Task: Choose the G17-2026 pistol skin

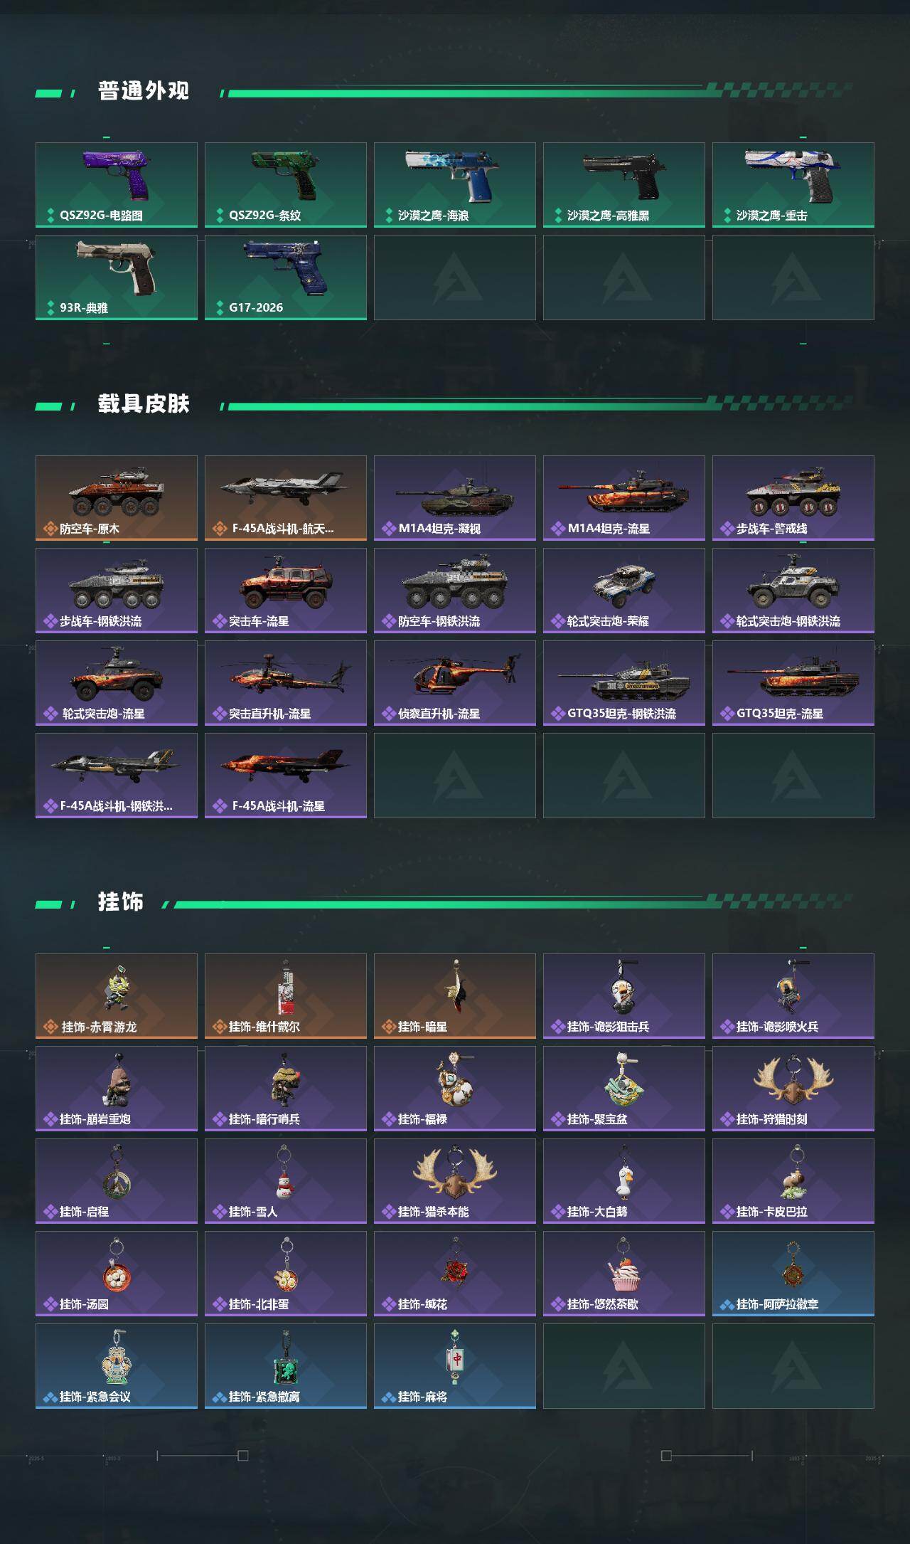Action: [x=286, y=277]
